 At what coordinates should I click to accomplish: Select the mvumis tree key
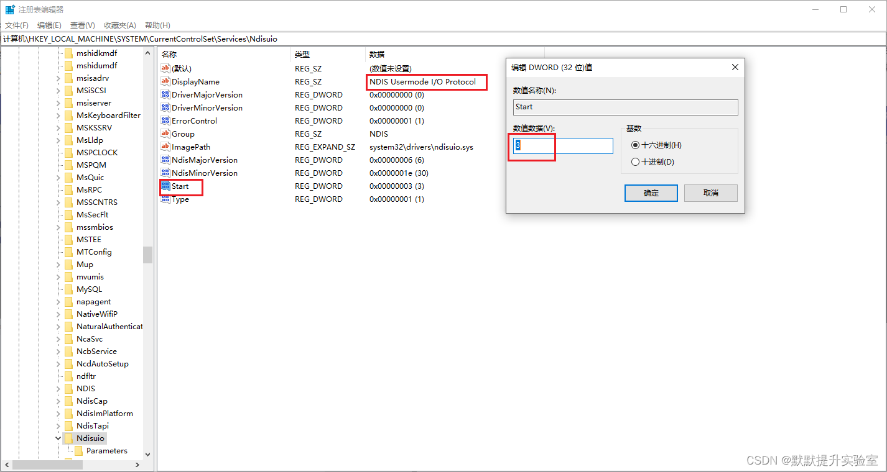[x=90, y=277]
